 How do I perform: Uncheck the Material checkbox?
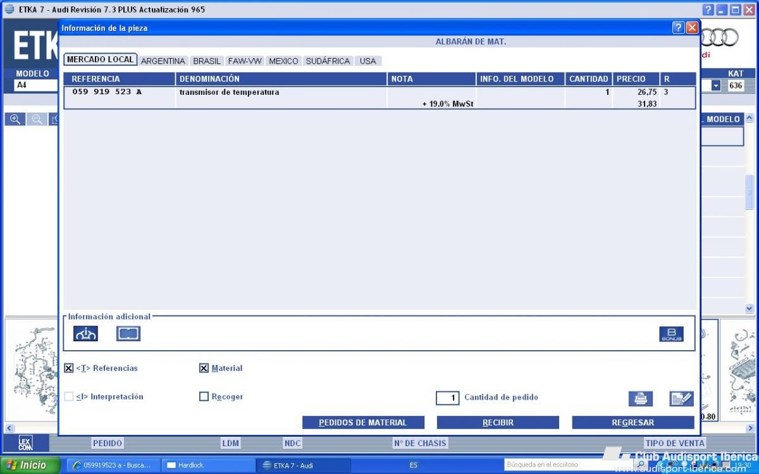[204, 368]
